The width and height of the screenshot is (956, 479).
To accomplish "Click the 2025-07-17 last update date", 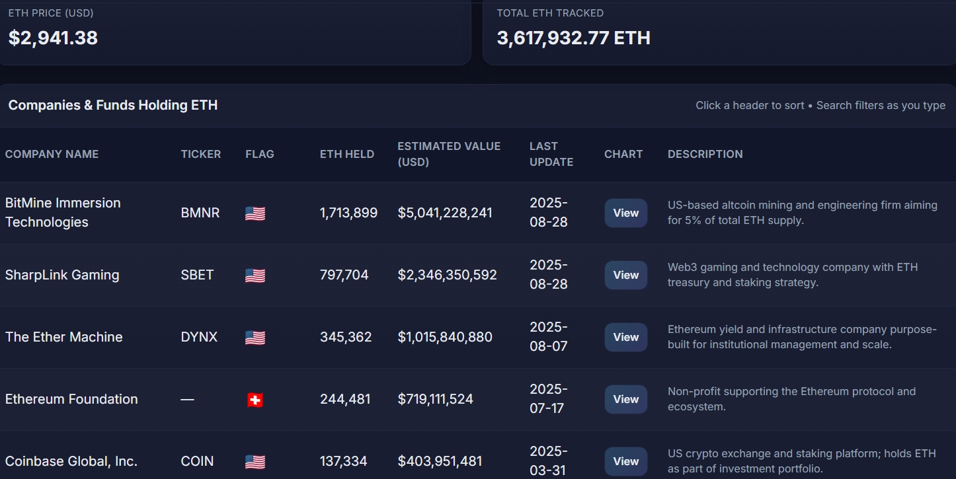I will tap(549, 399).
